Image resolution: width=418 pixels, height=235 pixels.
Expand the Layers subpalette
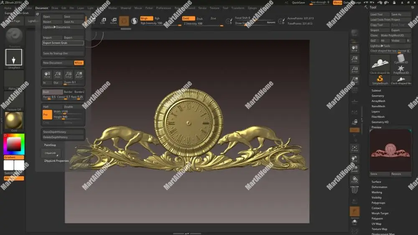coord(376,111)
